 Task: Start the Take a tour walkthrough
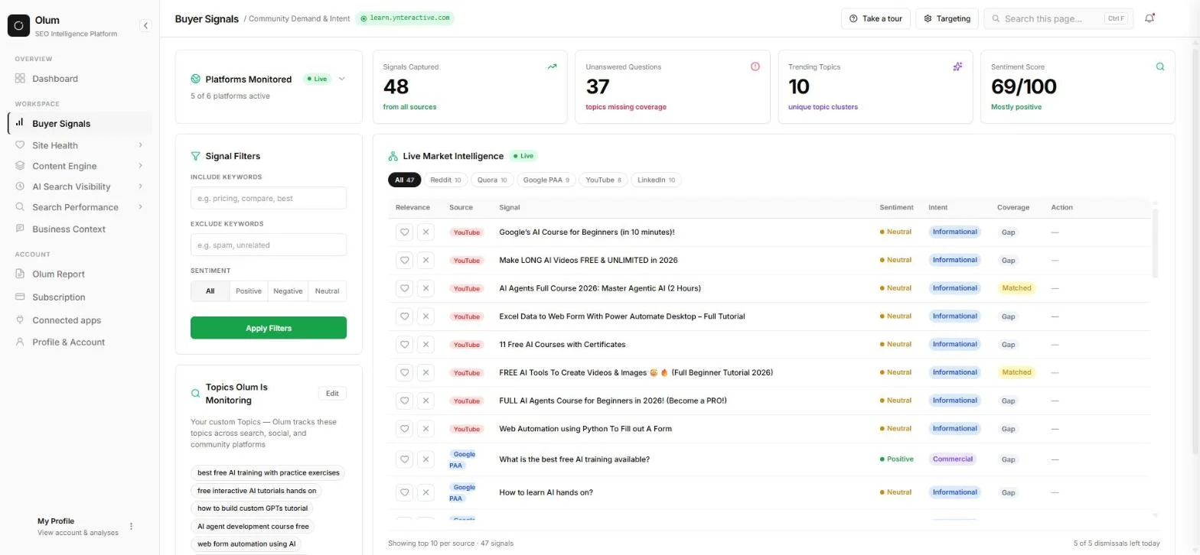(x=876, y=18)
